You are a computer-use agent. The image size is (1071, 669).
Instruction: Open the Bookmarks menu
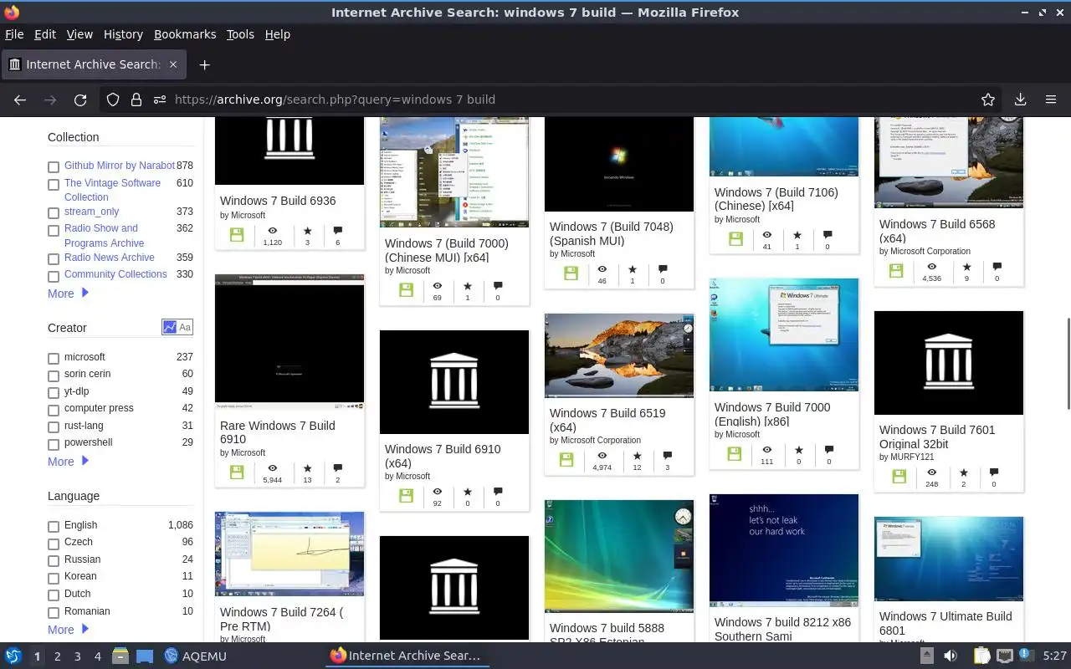tap(185, 34)
